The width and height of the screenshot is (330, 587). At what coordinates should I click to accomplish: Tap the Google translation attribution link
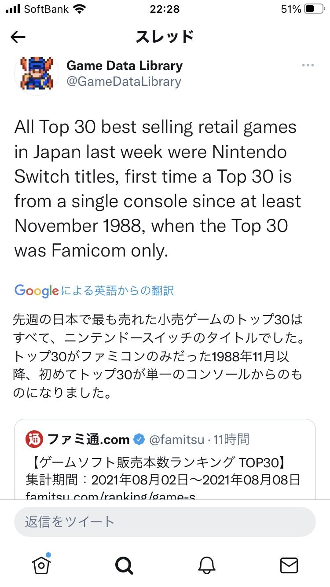pos(94,290)
